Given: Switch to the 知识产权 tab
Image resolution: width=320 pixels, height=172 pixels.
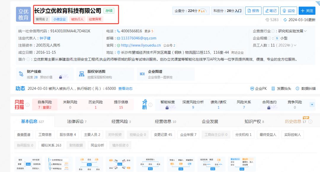Looking at the screenshot, I should click(254, 122).
